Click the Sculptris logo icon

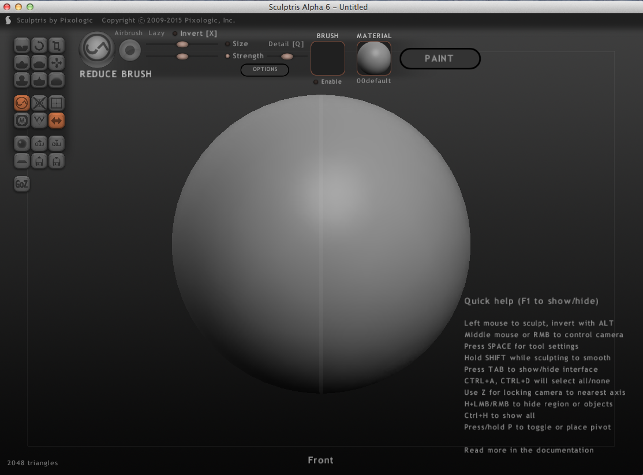(8, 20)
